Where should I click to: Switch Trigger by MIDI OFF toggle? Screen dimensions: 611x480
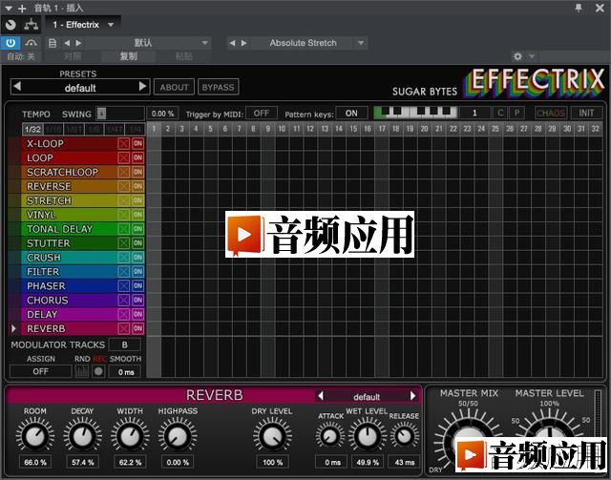point(262,113)
